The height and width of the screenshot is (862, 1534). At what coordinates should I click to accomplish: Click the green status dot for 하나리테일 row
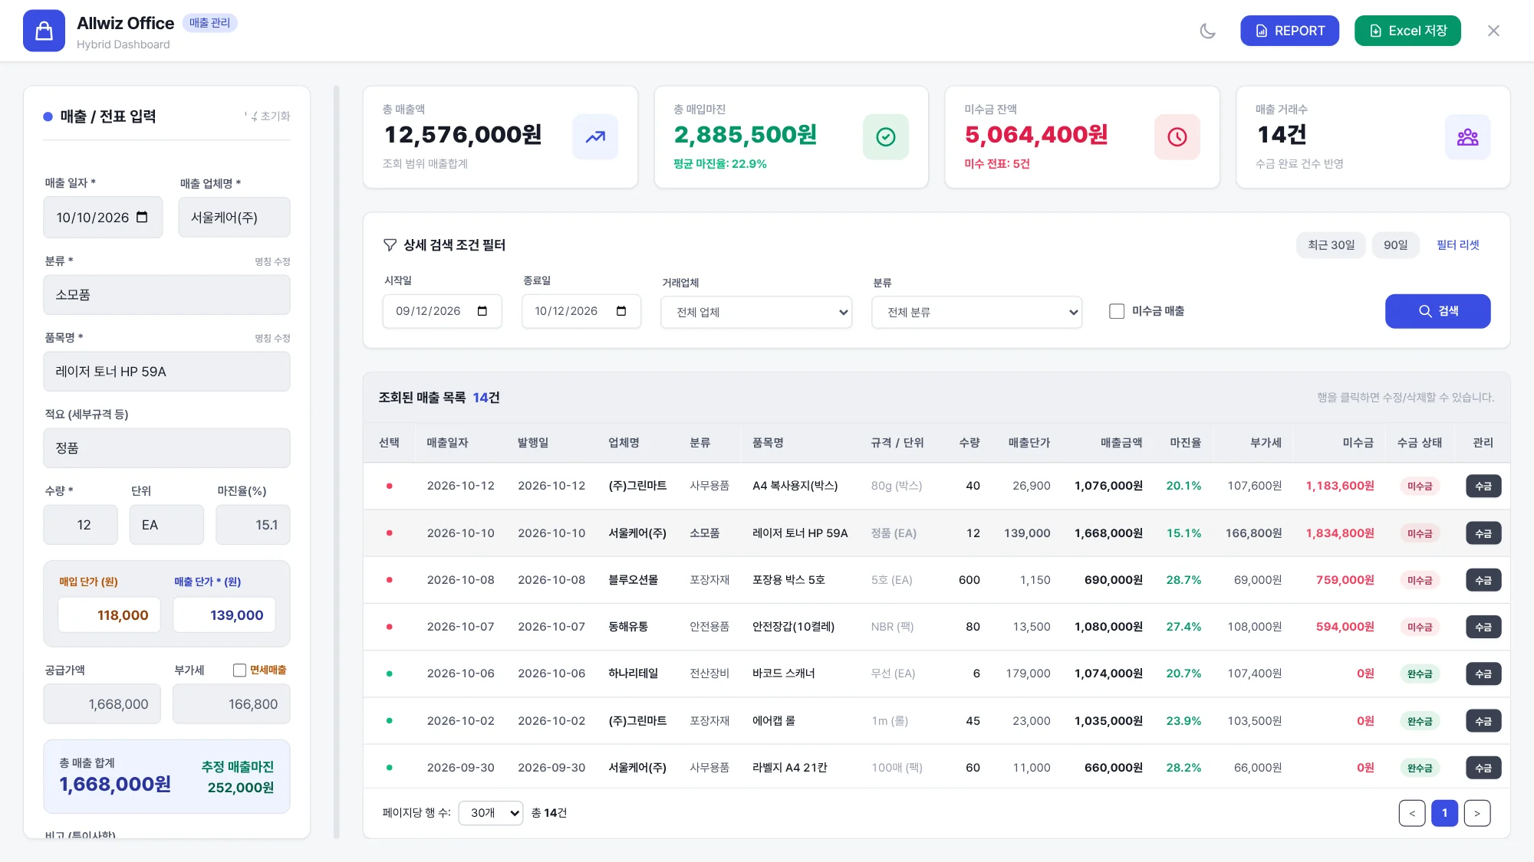tap(390, 674)
